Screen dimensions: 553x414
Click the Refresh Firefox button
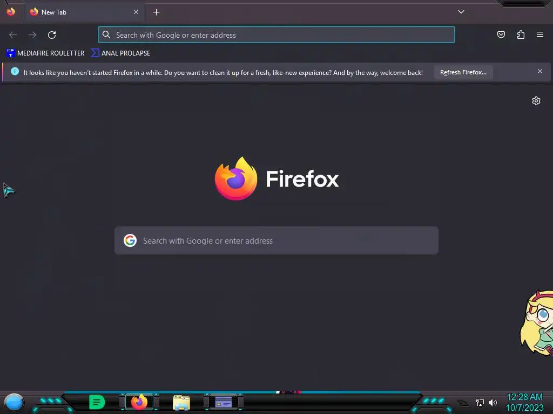pos(463,72)
